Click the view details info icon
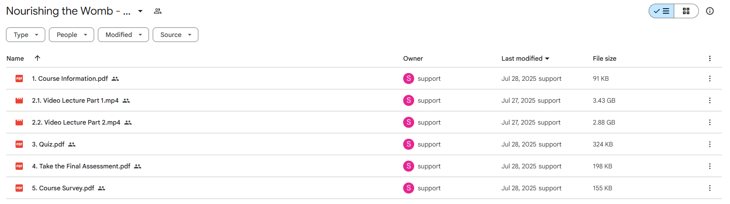730x204 pixels. tap(710, 11)
